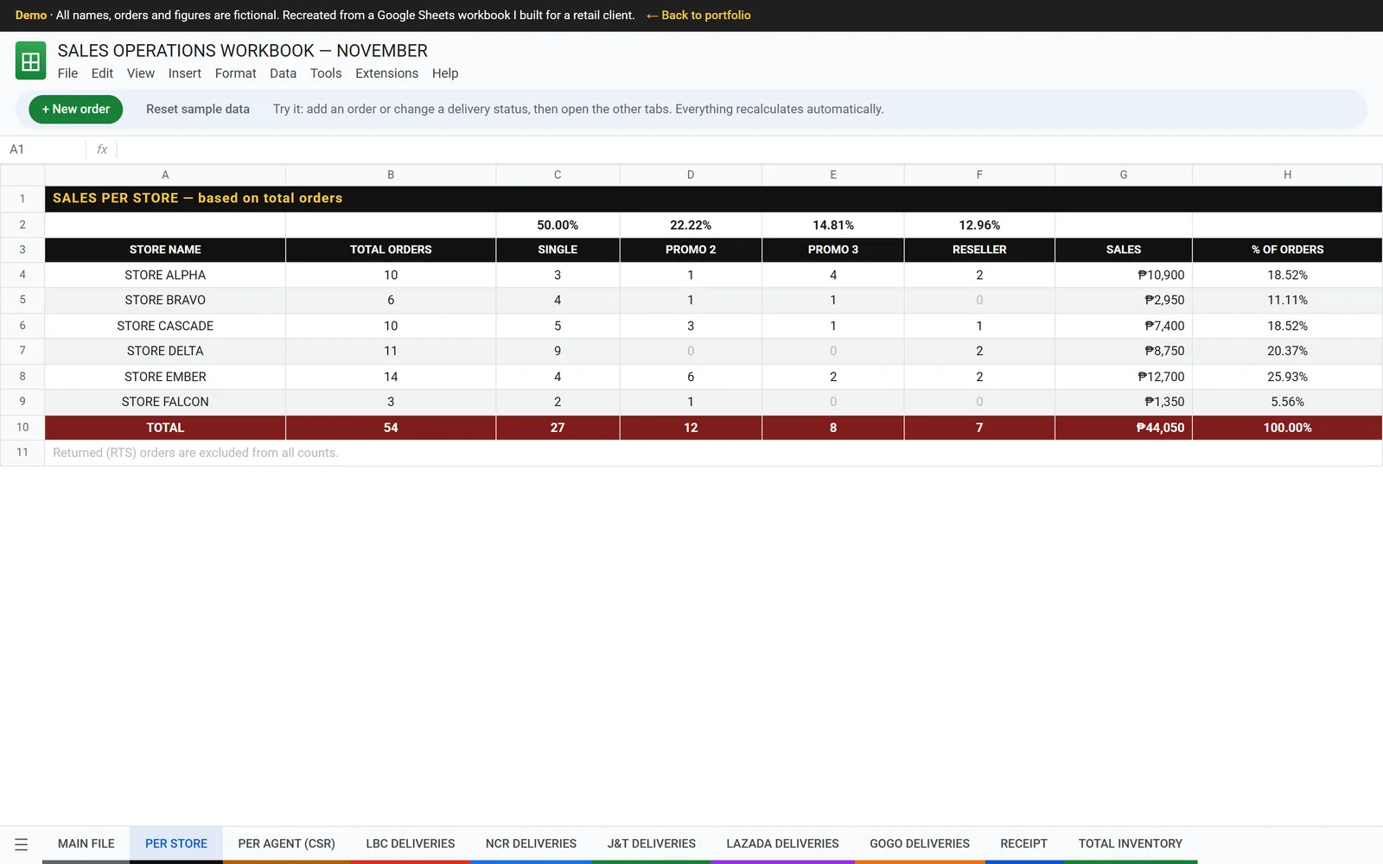1383x864 pixels.
Task: Select column B header
Action: (391, 175)
